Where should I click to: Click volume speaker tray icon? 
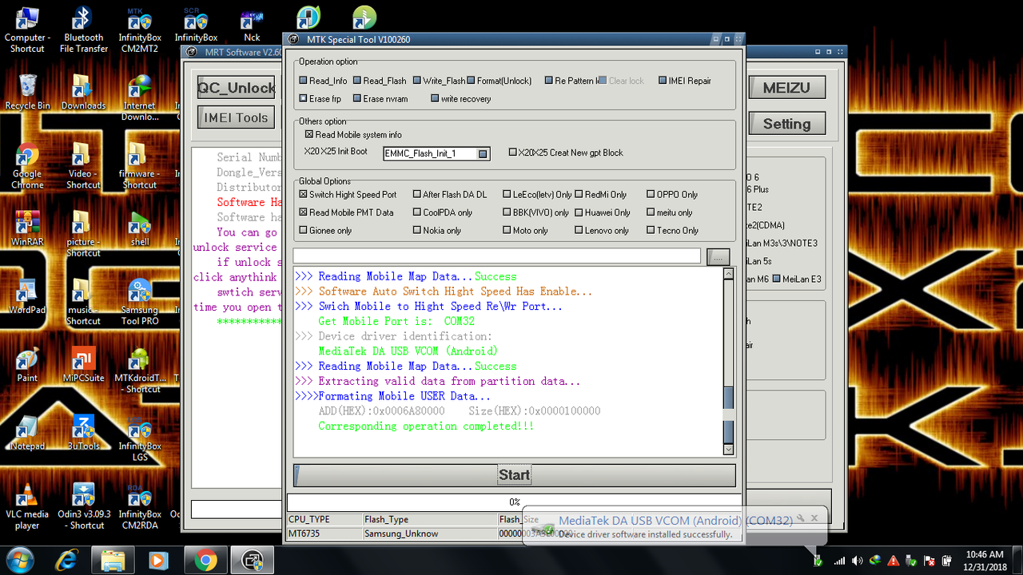(856, 561)
